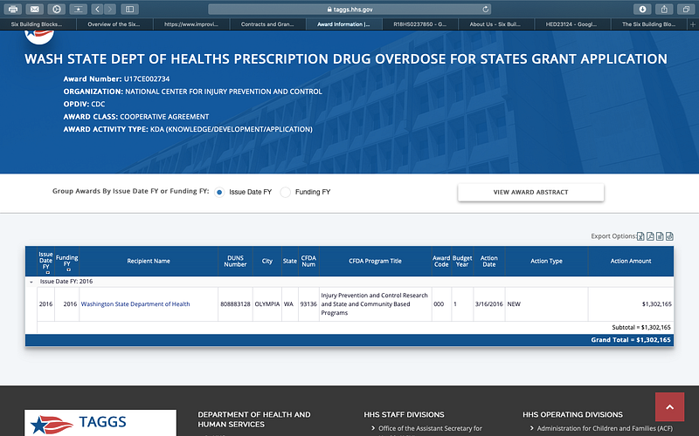Open Washington State Department of Health link
Image resolution: width=699 pixels, height=436 pixels.
[x=135, y=304]
